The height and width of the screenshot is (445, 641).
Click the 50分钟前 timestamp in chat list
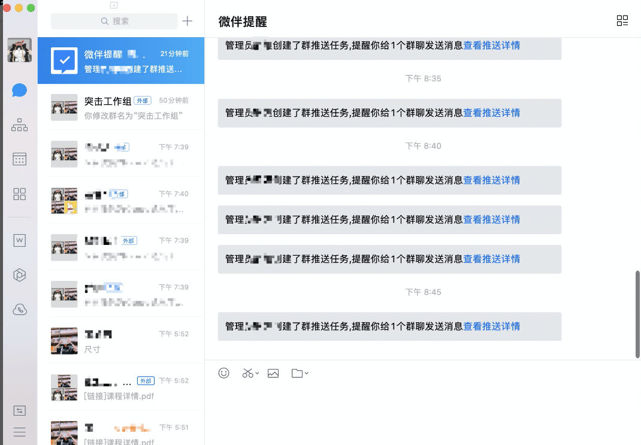tap(174, 101)
